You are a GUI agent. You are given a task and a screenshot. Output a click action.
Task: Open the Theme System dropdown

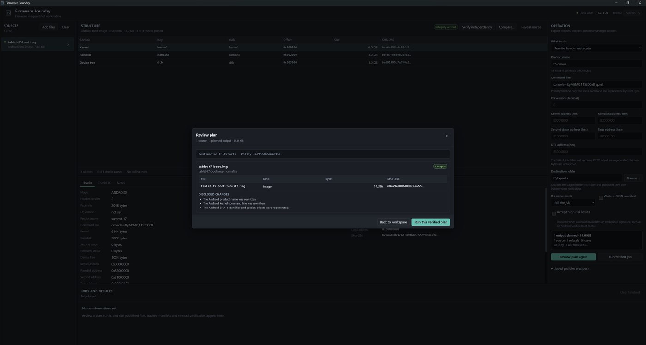click(x=633, y=13)
